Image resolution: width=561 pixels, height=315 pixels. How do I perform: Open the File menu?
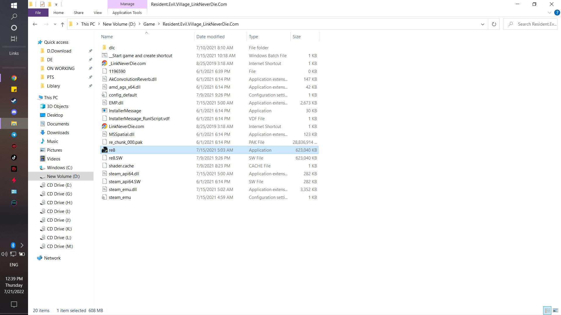pos(38,13)
